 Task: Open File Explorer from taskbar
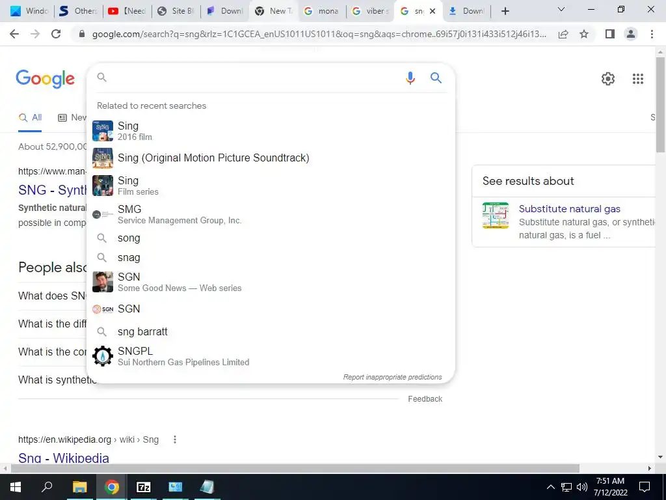pyautogui.click(x=79, y=487)
